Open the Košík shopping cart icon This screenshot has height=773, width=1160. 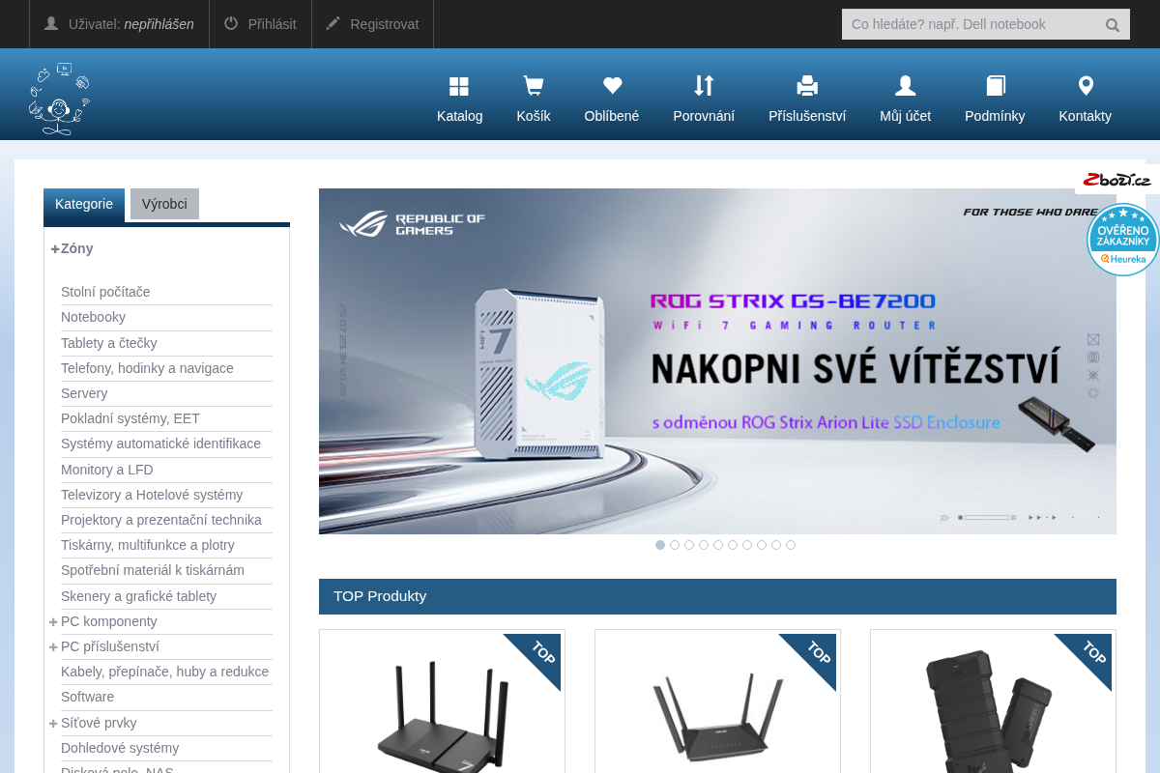(x=533, y=86)
